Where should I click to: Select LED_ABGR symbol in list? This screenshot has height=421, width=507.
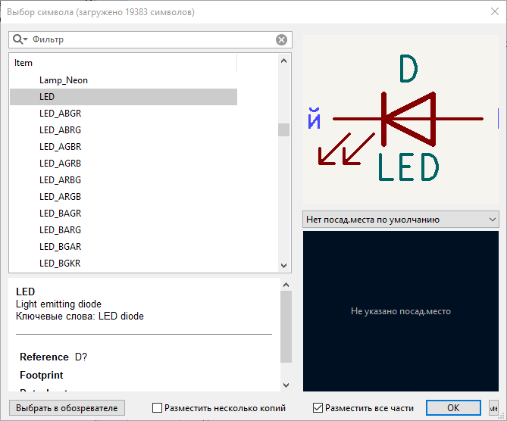coord(60,114)
